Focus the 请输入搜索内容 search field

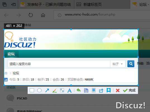click(59, 64)
